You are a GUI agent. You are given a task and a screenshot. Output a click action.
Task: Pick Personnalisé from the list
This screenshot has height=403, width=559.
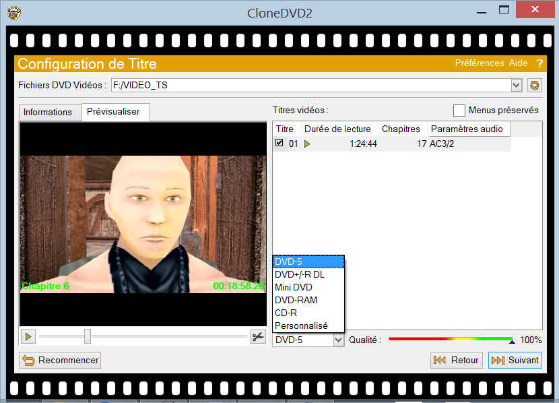pyautogui.click(x=308, y=325)
